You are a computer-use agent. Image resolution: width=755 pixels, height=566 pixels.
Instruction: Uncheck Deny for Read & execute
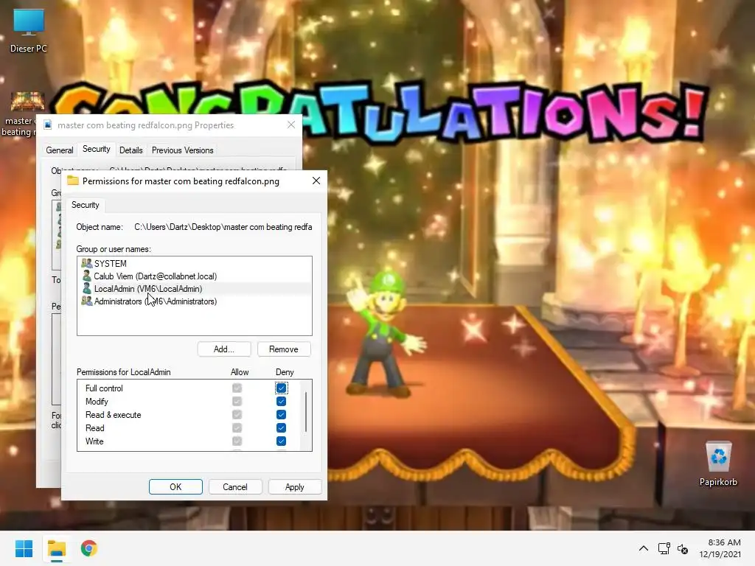click(x=281, y=414)
